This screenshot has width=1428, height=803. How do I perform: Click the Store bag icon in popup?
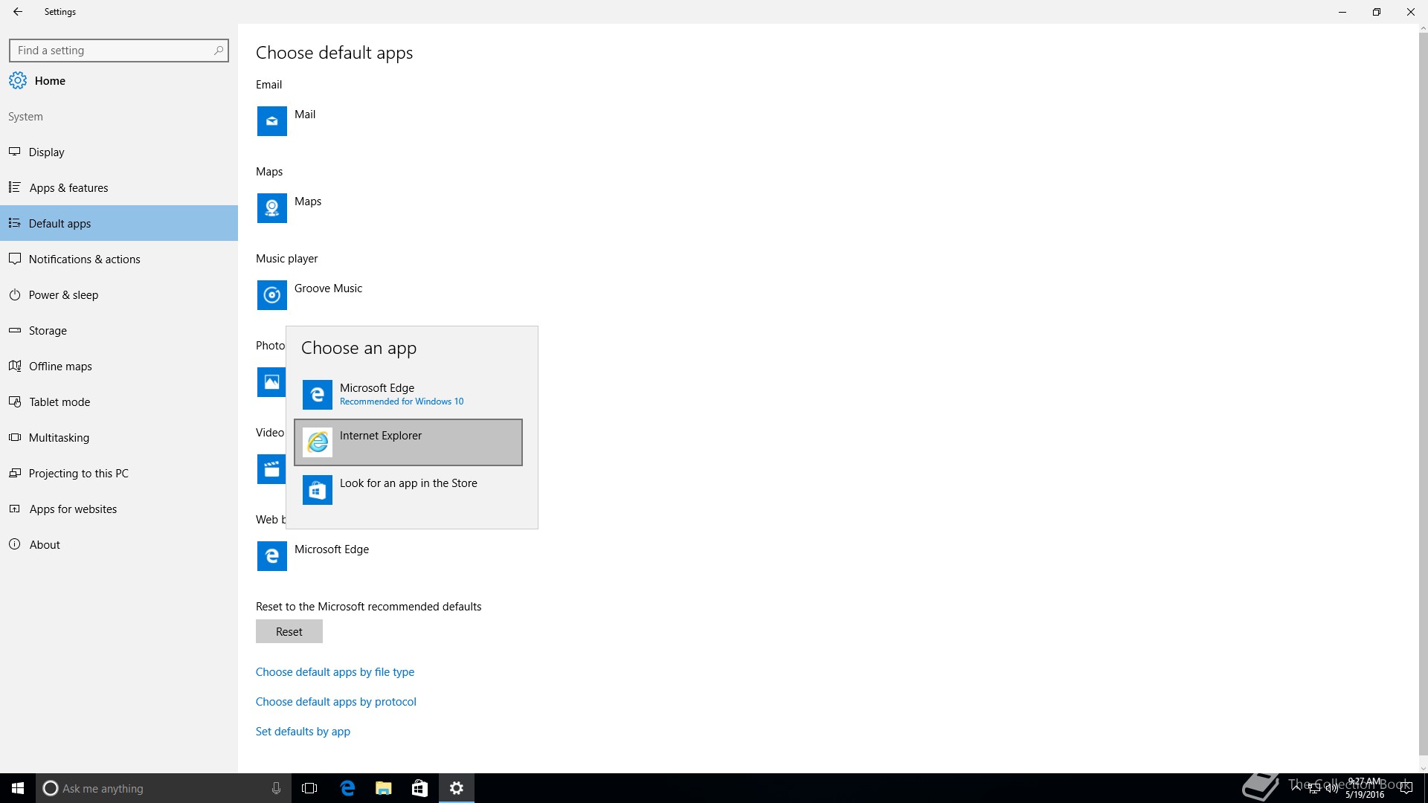(318, 490)
